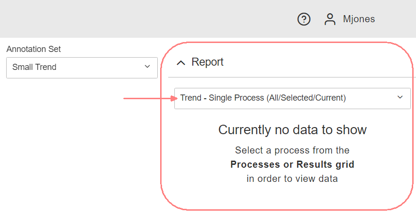Click the Select a process from the text

pos(292,151)
